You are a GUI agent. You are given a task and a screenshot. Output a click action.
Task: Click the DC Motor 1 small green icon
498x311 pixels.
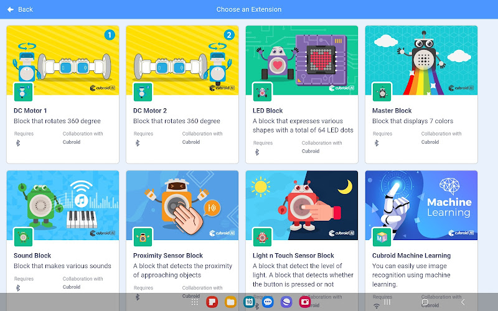click(23, 92)
